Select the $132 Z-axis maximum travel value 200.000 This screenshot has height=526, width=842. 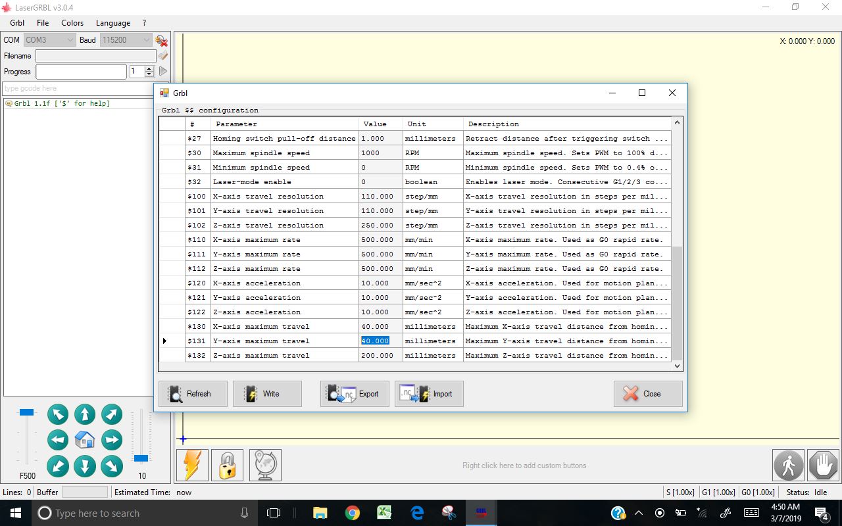click(380, 355)
